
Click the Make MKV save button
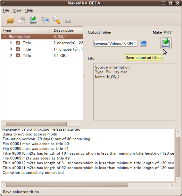tap(166, 43)
